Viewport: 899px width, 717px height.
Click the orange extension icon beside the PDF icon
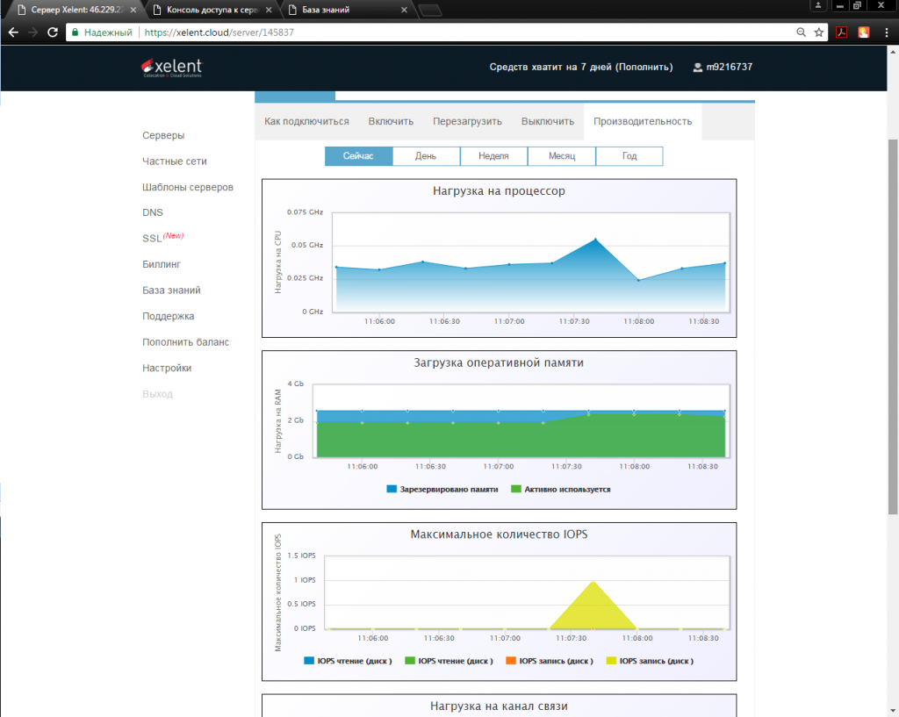864,32
